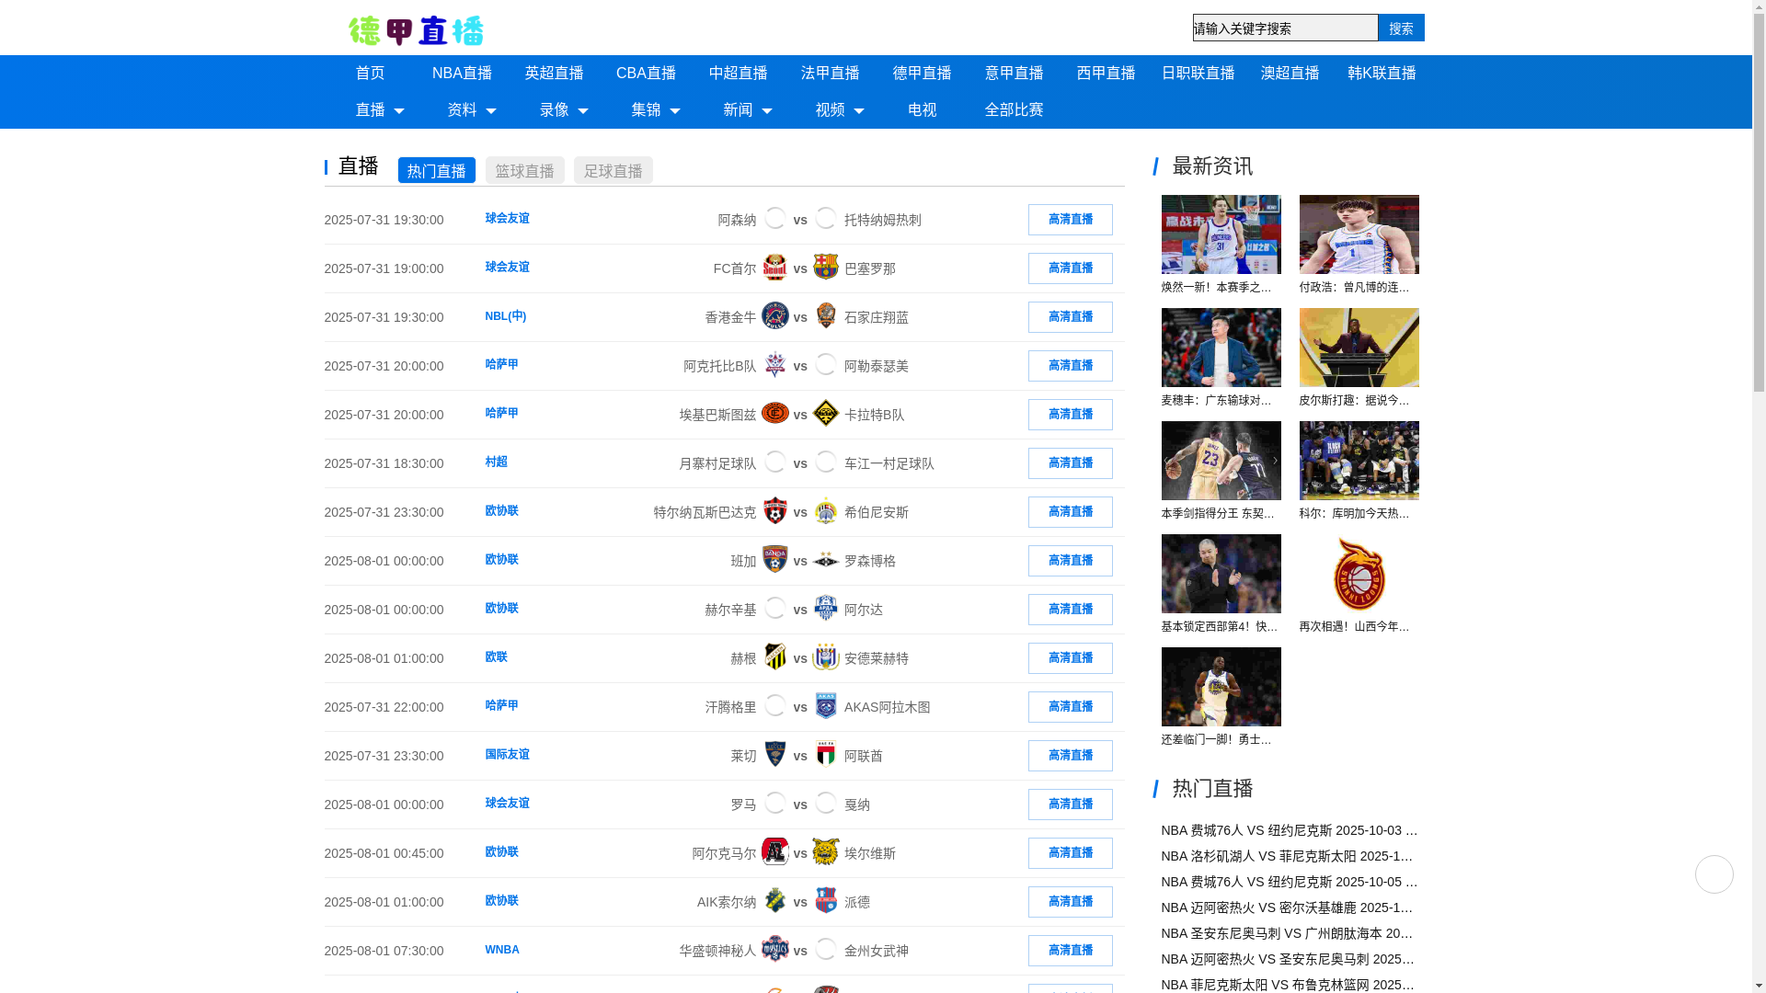This screenshot has width=1766, height=993.
Task: Click the 埃基巴斯图兹 team logo
Action: tap(775, 414)
